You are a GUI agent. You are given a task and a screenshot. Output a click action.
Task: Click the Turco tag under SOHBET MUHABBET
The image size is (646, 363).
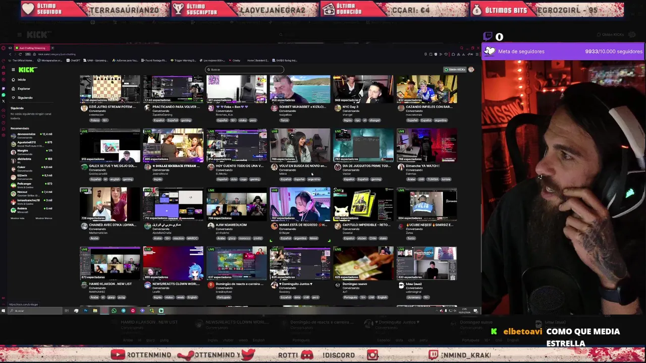tap(284, 120)
